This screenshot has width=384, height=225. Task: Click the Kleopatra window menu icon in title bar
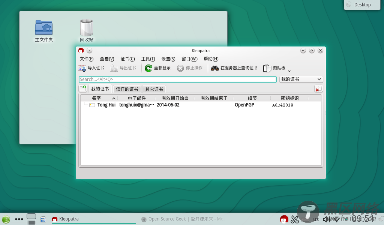coord(81,50)
